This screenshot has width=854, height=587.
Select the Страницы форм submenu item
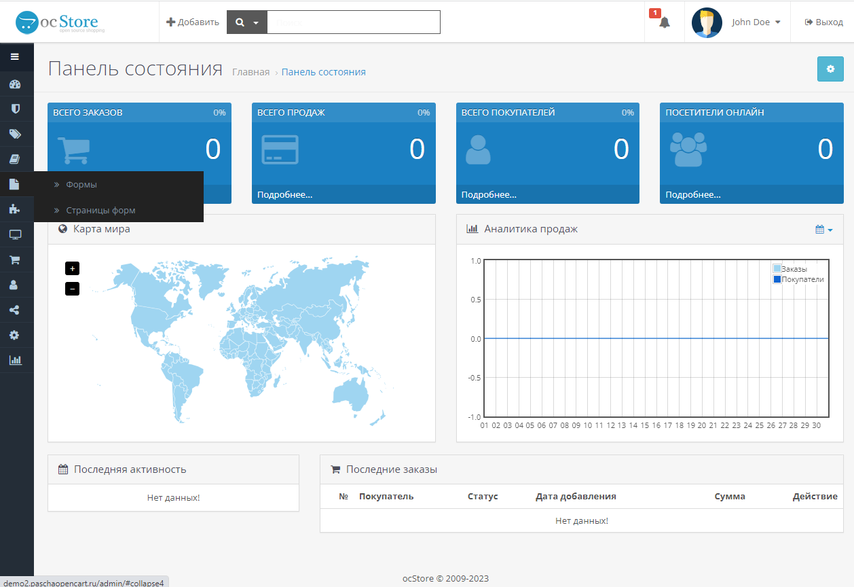[100, 211]
